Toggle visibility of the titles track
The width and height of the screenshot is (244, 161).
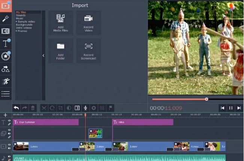[9, 121]
